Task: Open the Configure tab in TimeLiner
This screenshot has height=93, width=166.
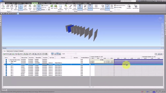Action: pyautogui.click(x=16, y=51)
